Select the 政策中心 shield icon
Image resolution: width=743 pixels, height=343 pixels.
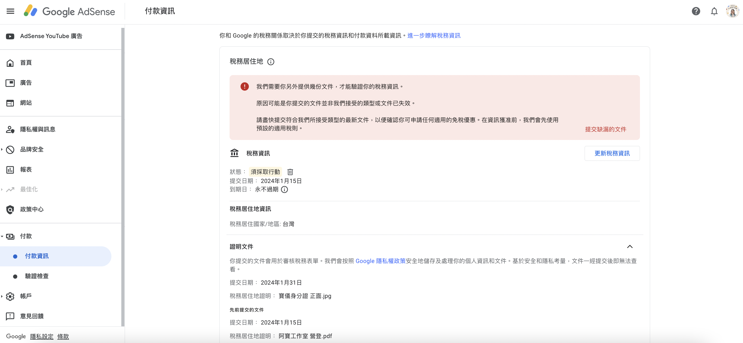click(x=10, y=210)
